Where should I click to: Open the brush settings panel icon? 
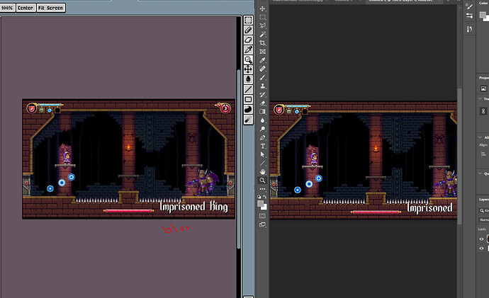pos(469,6)
